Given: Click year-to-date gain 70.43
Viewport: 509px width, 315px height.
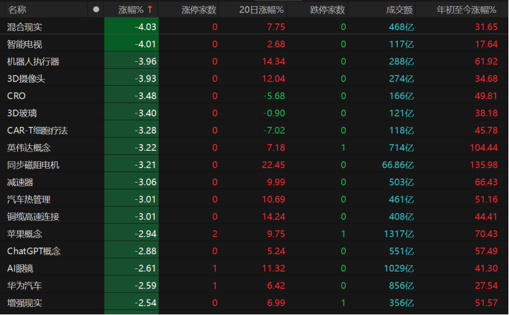Looking at the screenshot, I should [x=486, y=233].
